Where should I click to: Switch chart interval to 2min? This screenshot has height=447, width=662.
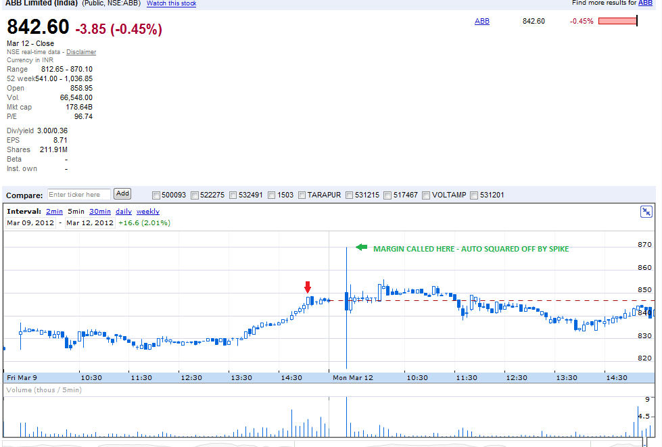point(55,212)
